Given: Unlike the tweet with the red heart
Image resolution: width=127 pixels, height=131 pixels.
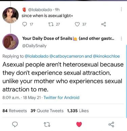Looking at the screenshot, I should click(x=79, y=124).
